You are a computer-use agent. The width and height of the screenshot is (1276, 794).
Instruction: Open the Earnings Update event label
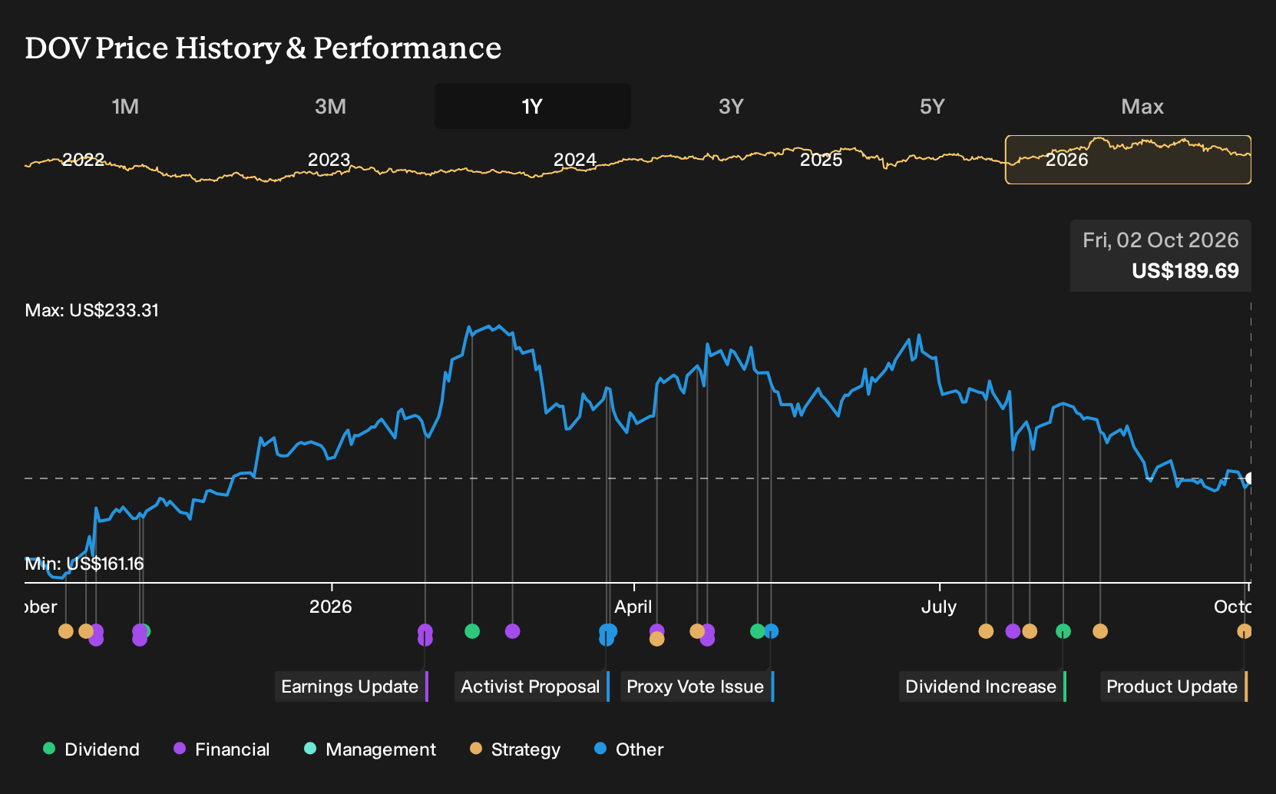point(351,686)
